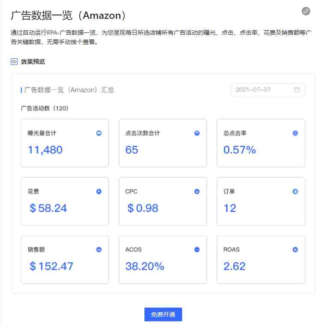This screenshot has height=326, width=324.
Task: Click the ACOS card label
Action: (133, 249)
